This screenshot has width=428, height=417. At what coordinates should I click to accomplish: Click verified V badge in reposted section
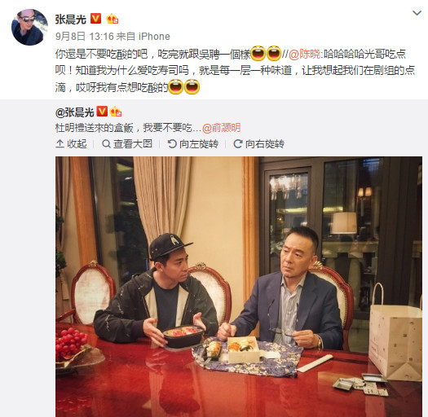pos(103,112)
